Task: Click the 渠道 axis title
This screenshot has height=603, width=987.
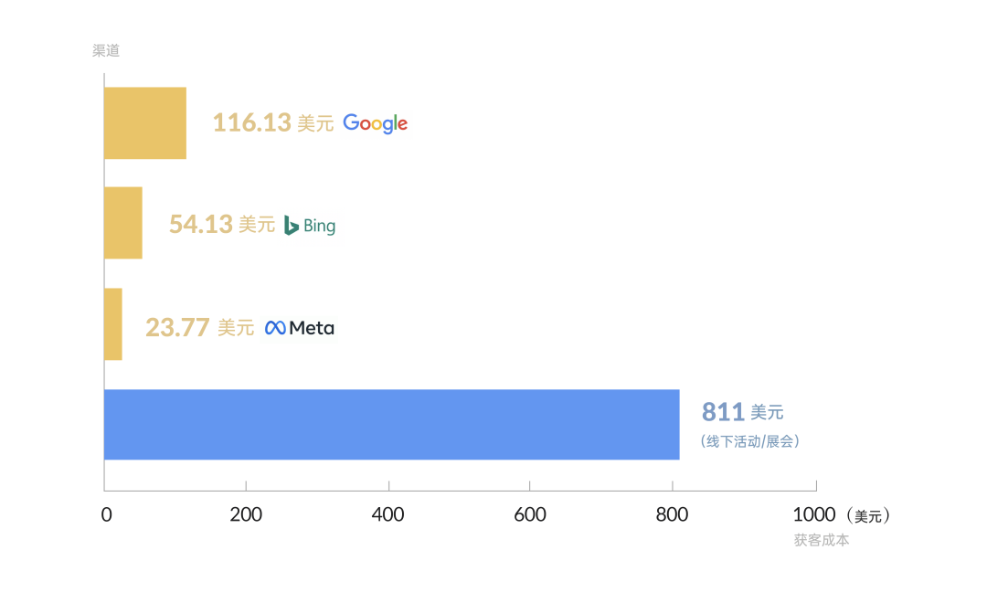Action: coord(106,50)
